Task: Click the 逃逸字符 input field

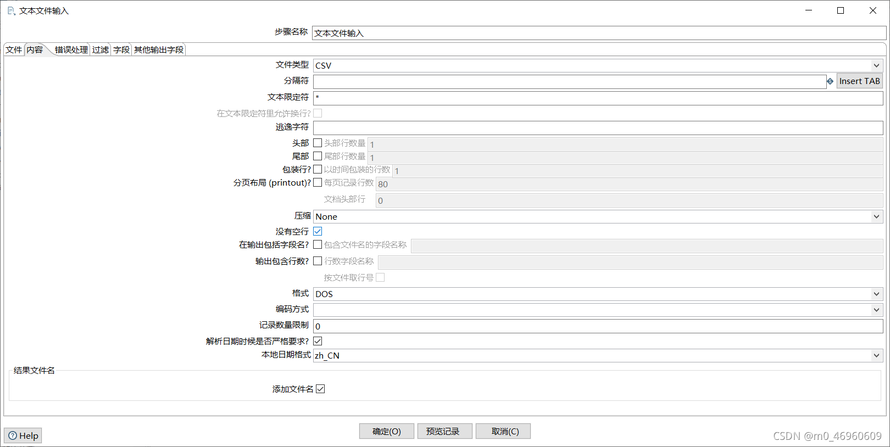Action: pyautogui.click(x=598, y=128)
